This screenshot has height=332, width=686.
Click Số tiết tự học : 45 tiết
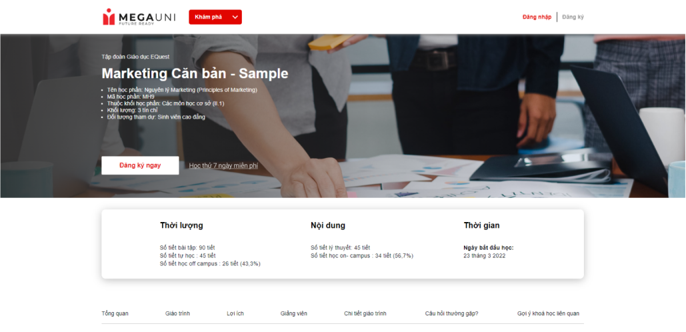tap(188, 255)
